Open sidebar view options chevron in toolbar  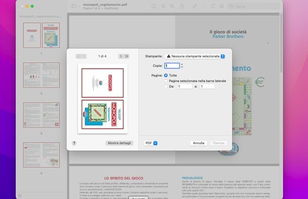click(79, 7)
